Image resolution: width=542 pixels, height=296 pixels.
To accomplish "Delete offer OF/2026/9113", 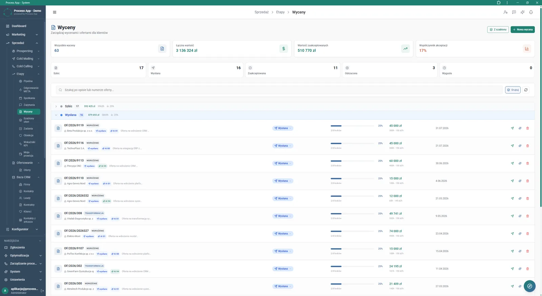I will click(x=527, y=164).
